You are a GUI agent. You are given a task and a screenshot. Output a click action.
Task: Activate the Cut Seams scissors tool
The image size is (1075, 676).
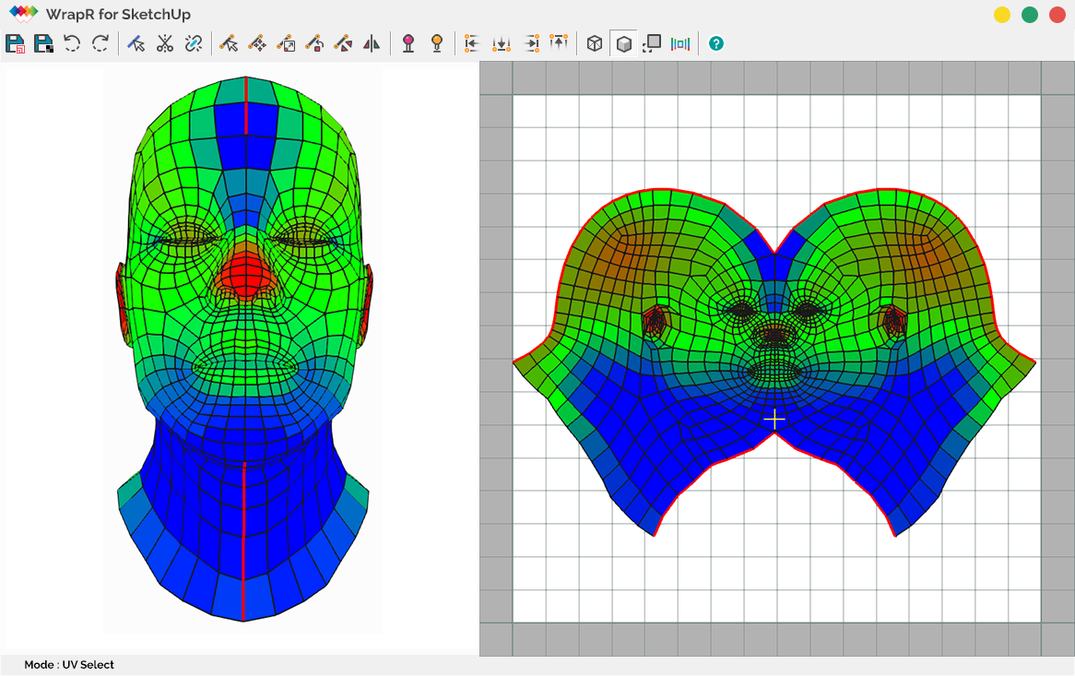pos(164,43)
